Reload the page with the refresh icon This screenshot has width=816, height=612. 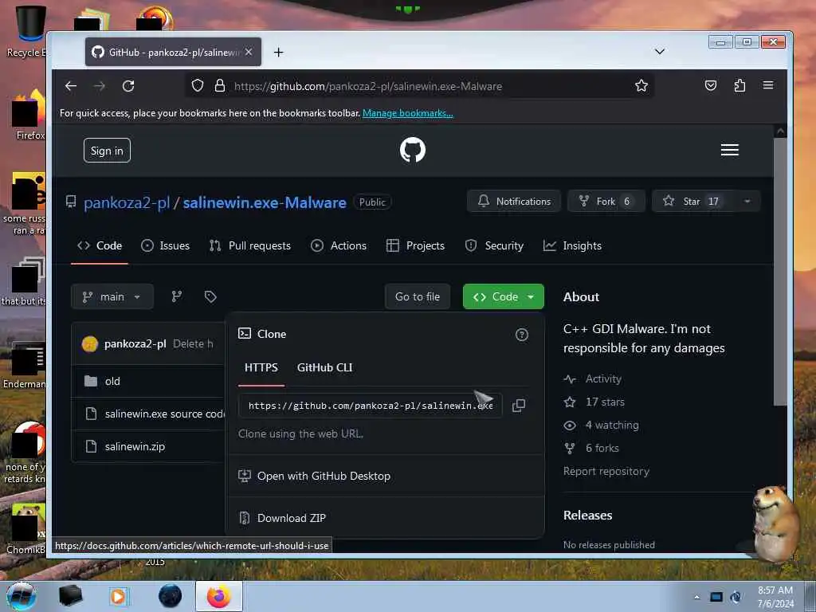pos(128,86)
